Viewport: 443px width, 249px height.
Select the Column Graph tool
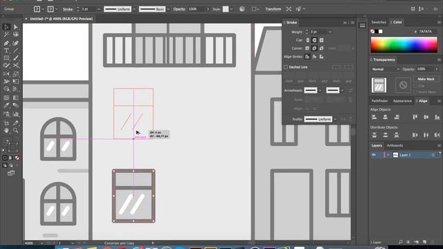[16, 114]
